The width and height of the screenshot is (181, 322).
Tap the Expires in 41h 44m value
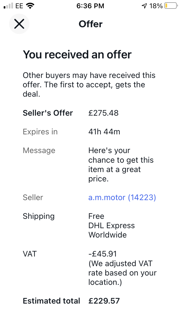(104, 132)
